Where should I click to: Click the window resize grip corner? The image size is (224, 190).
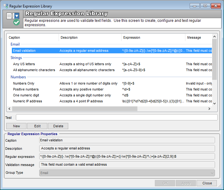coord(220,186)
